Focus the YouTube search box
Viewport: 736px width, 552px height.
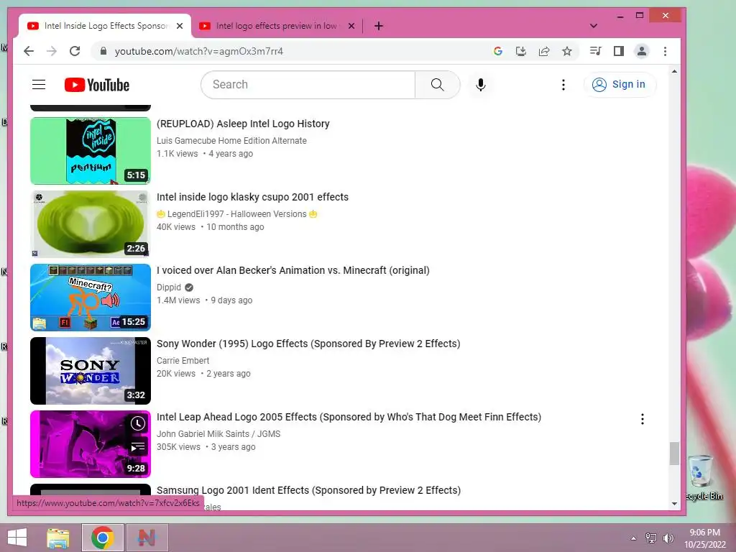(x=308, y=85)
